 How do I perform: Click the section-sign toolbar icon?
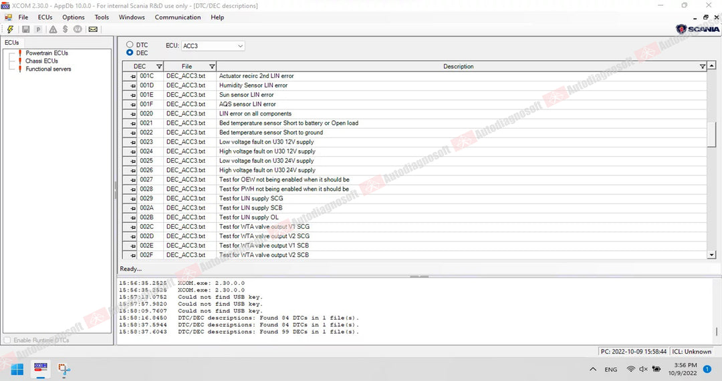(x=65, y=29)
